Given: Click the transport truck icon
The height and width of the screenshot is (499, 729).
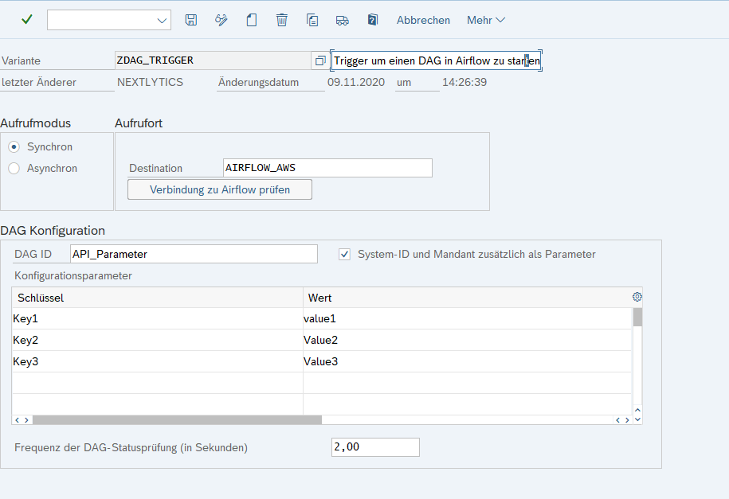Looking at the screenshot, I should pos(342,20).
